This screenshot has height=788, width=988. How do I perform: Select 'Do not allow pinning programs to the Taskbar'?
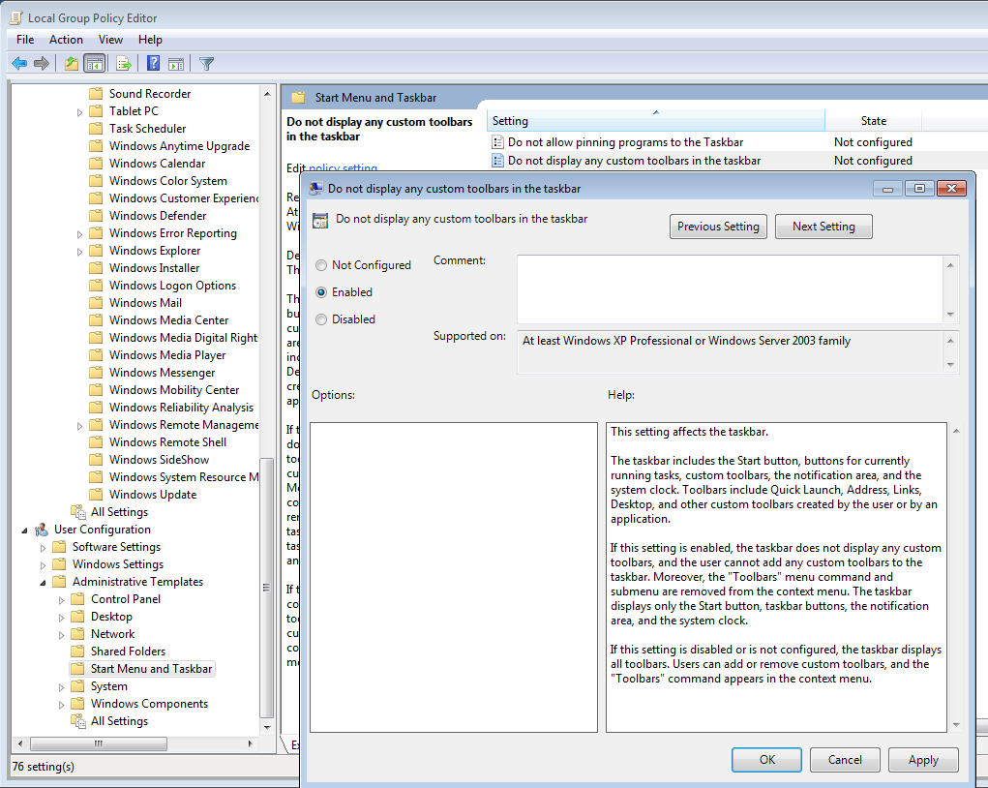pyautogui.click(x=626, y=142)
